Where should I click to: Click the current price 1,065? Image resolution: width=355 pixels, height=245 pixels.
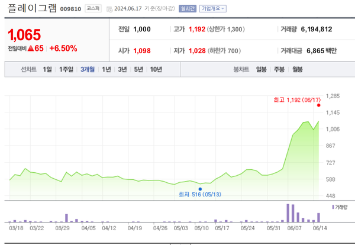[x=24, y=35]
